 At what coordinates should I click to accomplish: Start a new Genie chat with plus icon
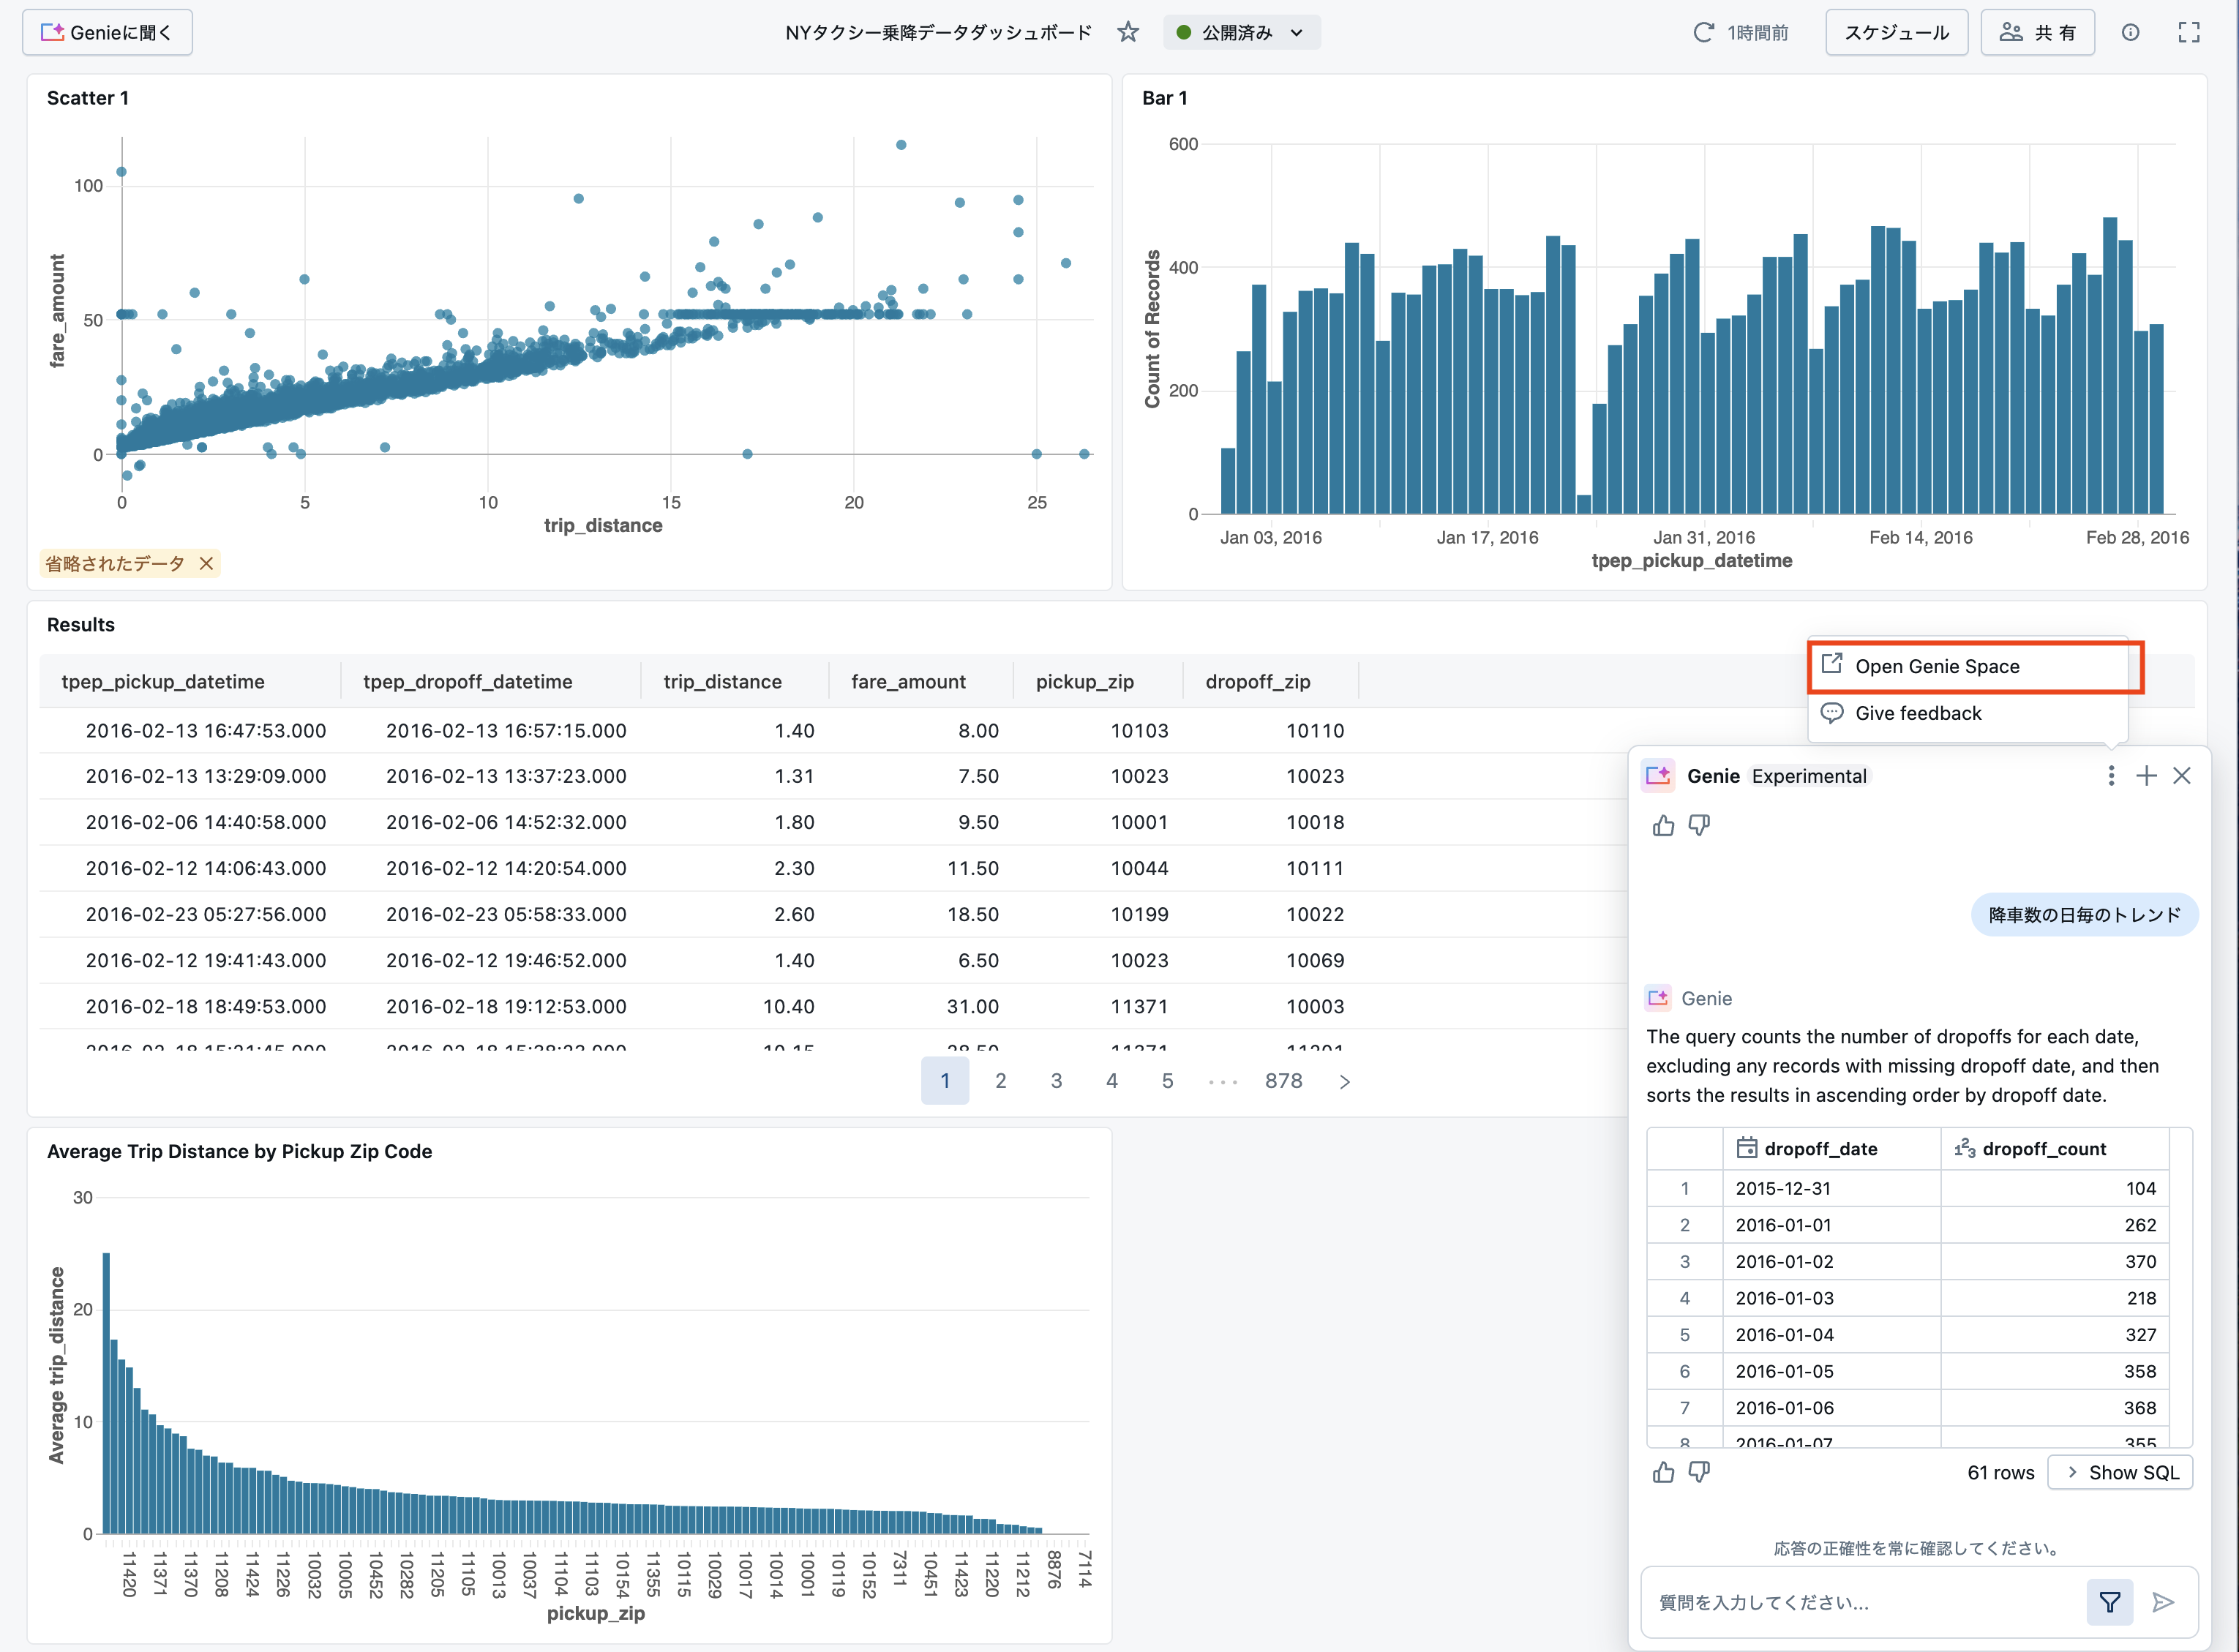[2146, 776]
